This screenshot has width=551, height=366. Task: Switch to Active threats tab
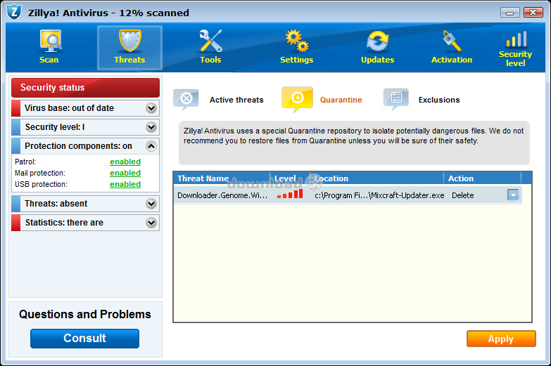pos(236,100)
